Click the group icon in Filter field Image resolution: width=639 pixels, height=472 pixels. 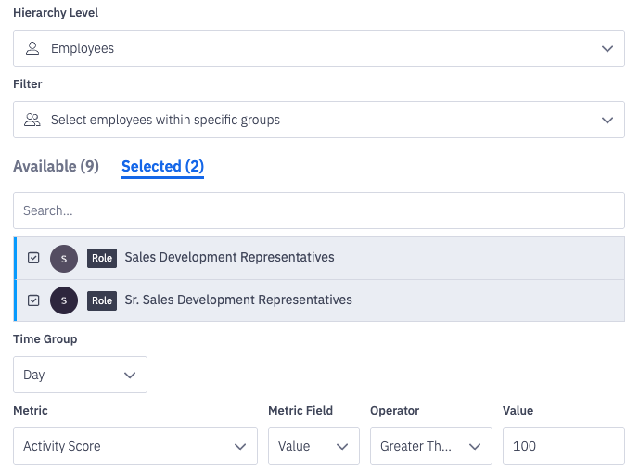[32, 120]
